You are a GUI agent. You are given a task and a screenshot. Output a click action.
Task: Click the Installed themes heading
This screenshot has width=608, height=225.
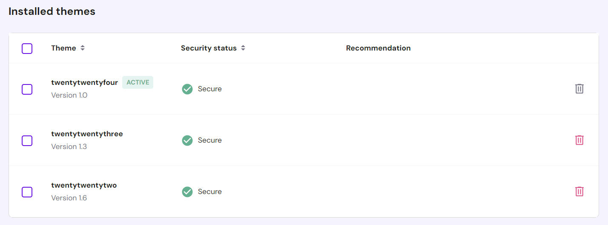point(52,11)
